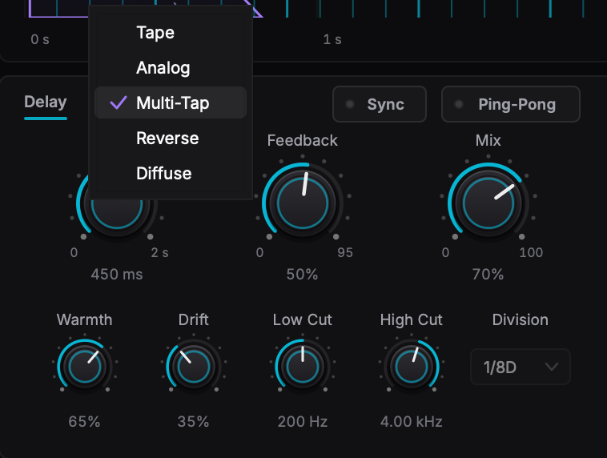607x458 pixels.
Task: Click the 0 s timeline label
Action: 40,39
